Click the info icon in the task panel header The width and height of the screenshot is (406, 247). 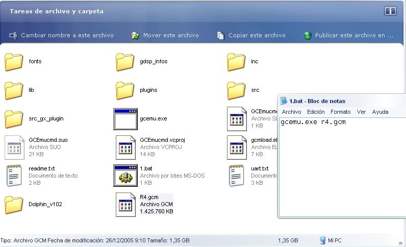pos(390,11)
